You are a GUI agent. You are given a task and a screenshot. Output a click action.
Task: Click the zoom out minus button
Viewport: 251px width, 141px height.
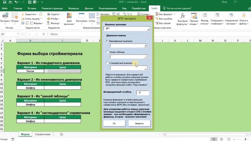(x=234, y=139)
